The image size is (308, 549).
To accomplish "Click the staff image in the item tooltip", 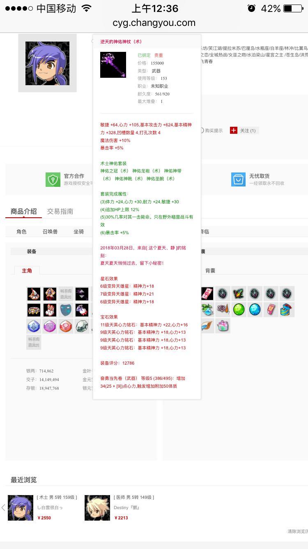I will (x=113, y=65).
